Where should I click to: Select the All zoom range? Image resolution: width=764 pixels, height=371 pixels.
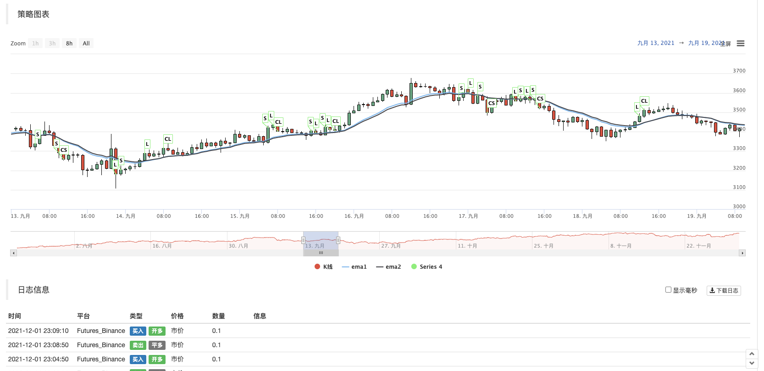point(86,44)
